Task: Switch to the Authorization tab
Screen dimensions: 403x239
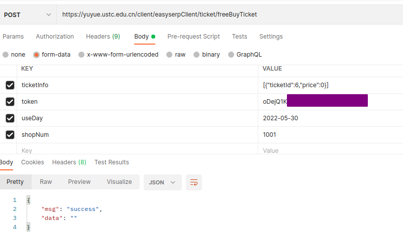Action: click(55, 37)
